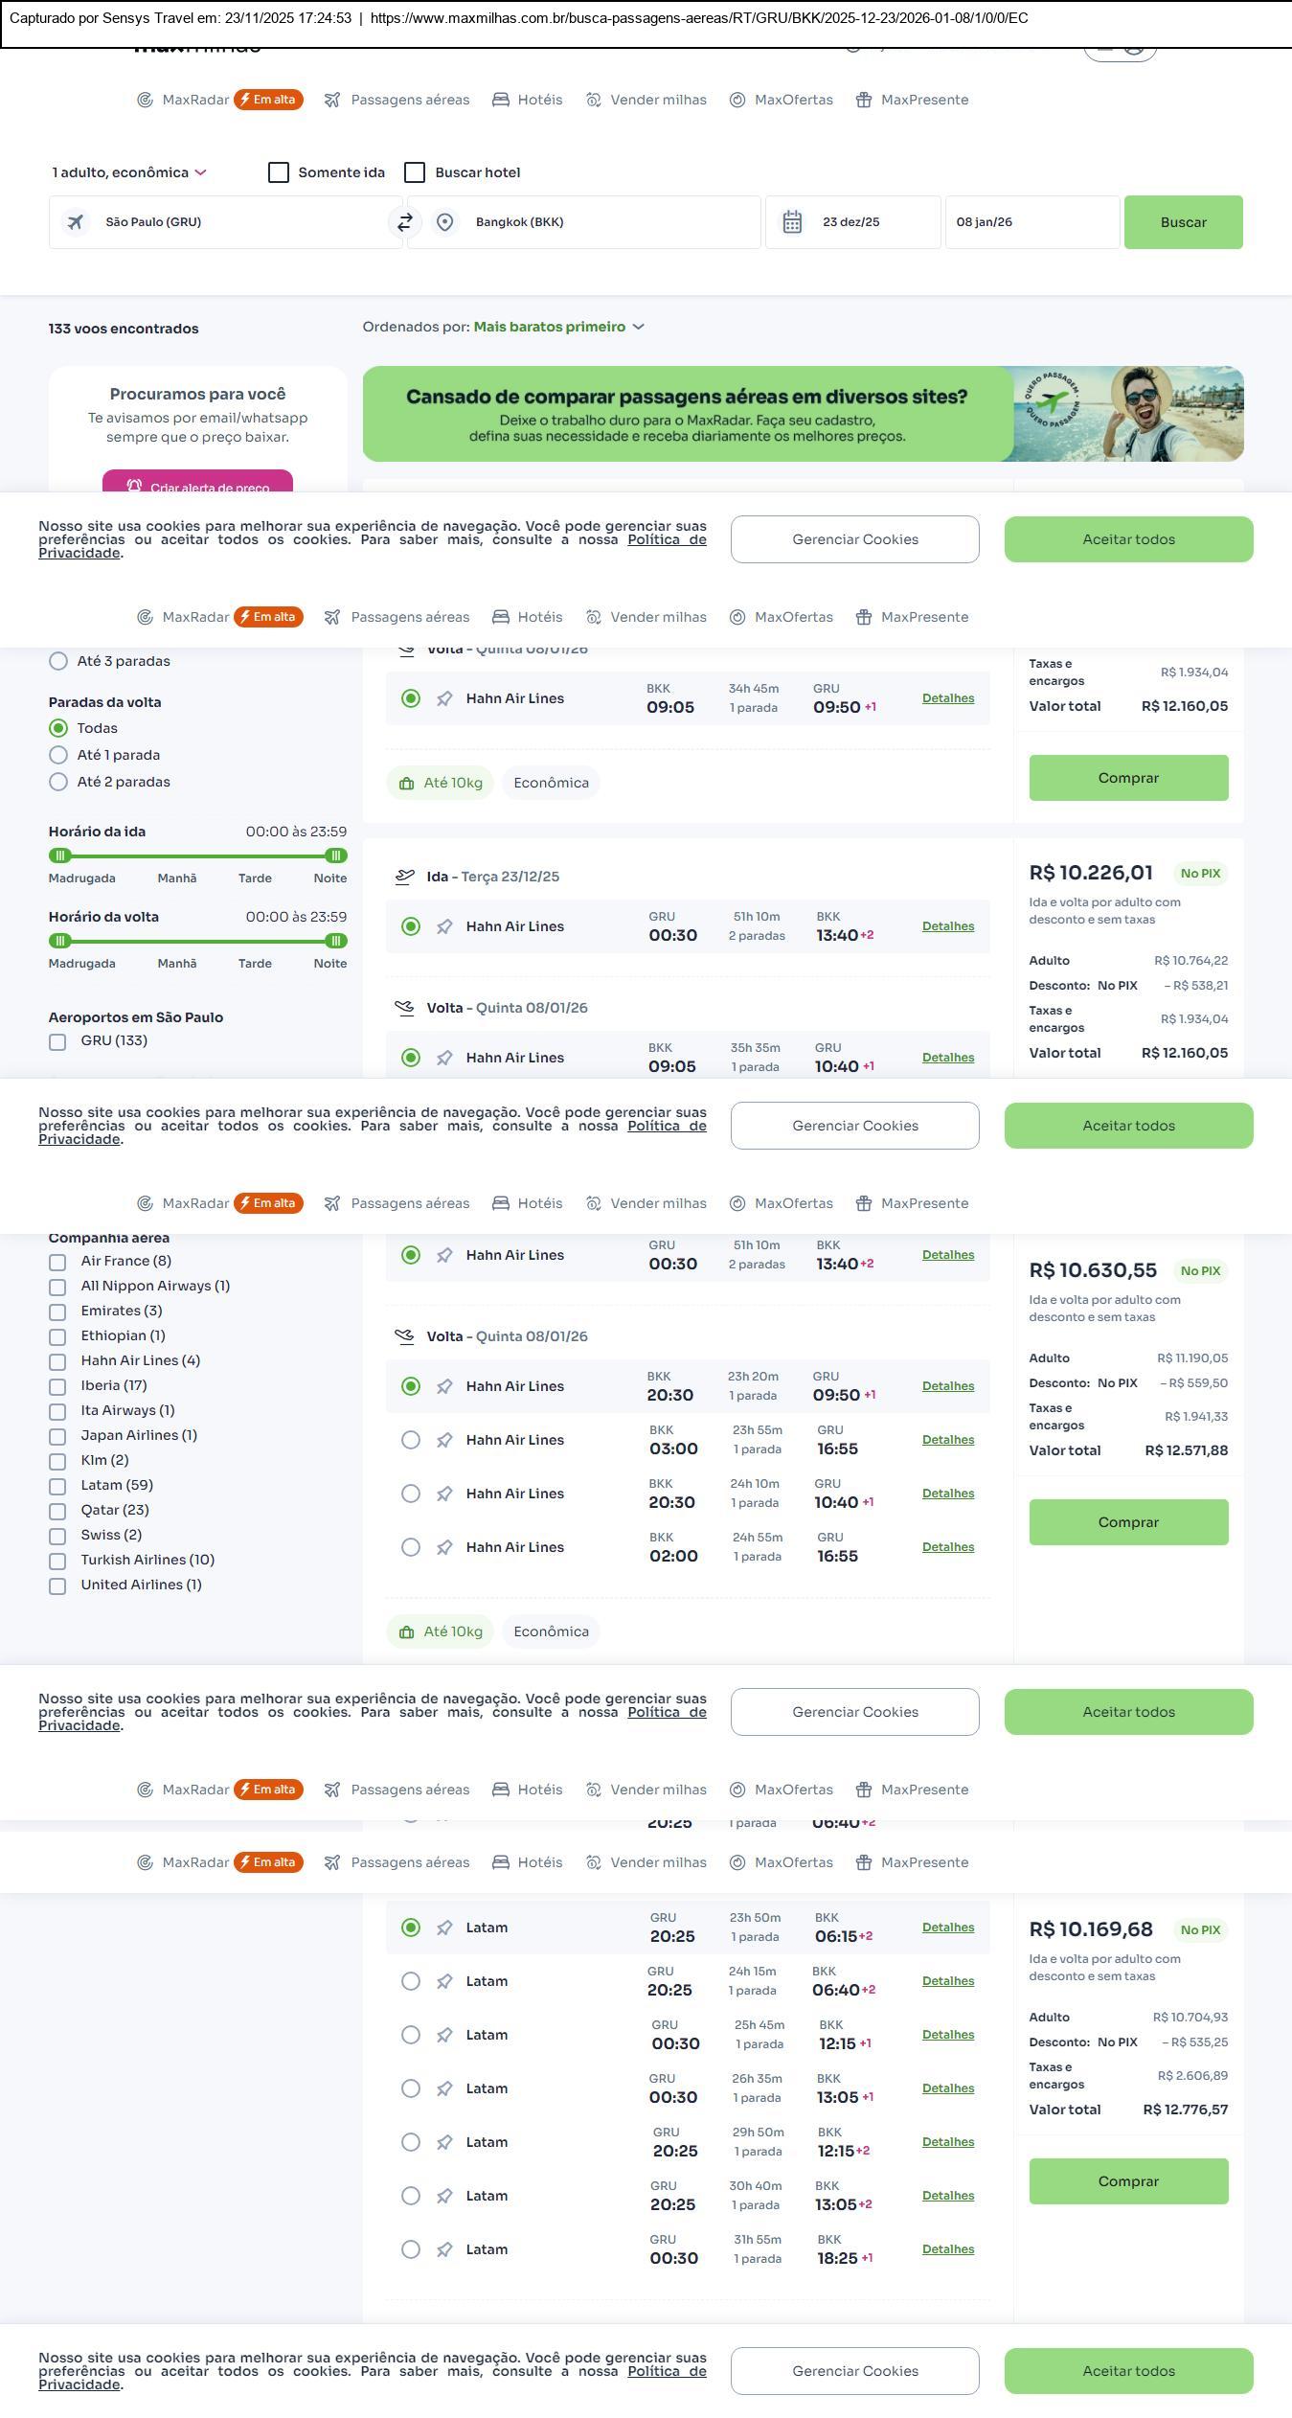
Task: Pin the Hahn Air Lines flight departing 02:00
Action: click(444, 1547)
